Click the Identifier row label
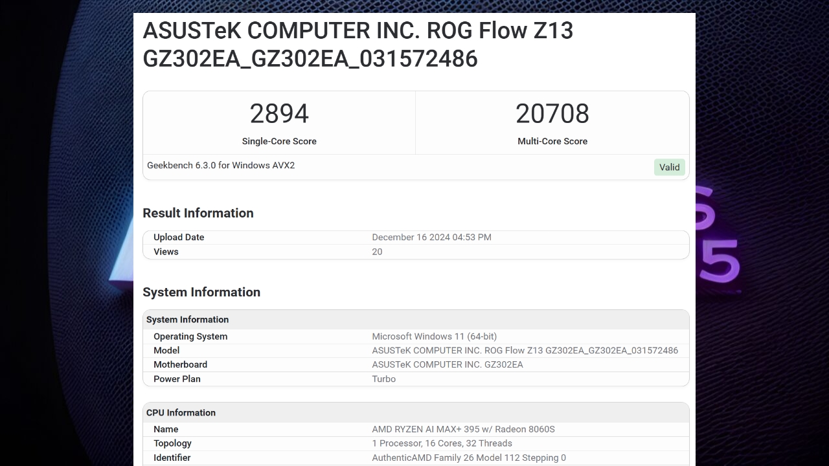The image size is (829, 466). tap(172, 458)
